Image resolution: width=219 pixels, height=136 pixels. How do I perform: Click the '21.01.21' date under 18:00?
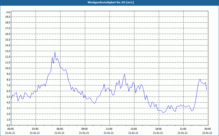click(158, 133)
